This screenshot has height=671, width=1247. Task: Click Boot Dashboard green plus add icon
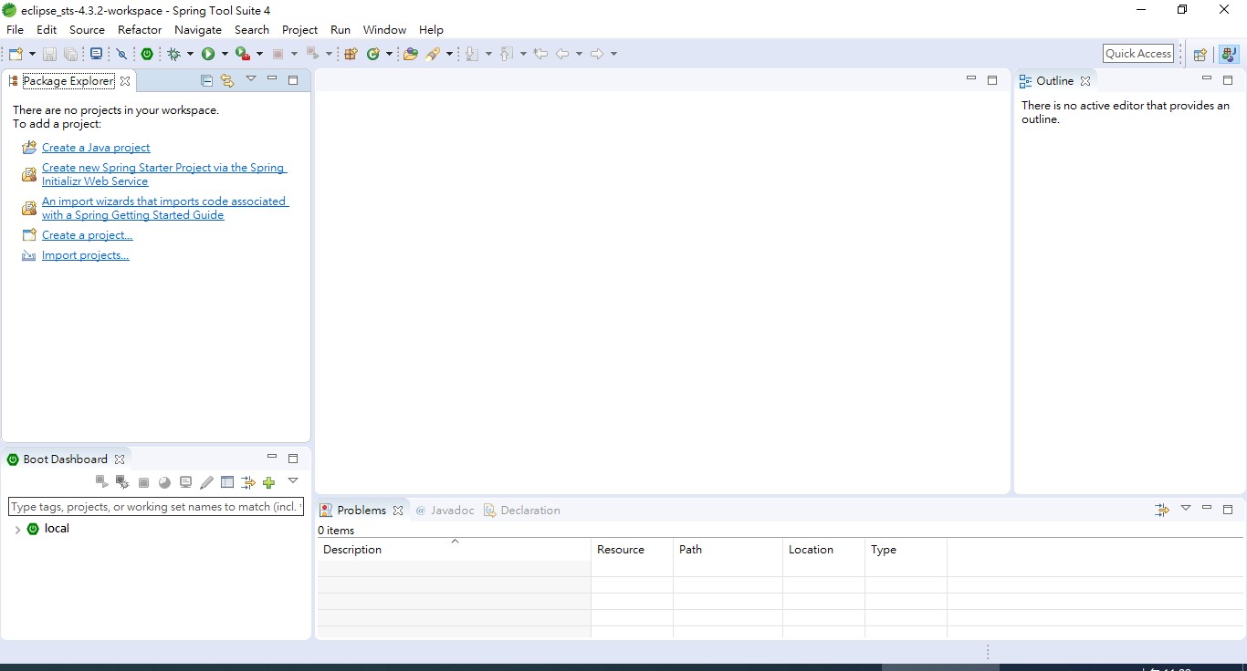tap(268, 482)
